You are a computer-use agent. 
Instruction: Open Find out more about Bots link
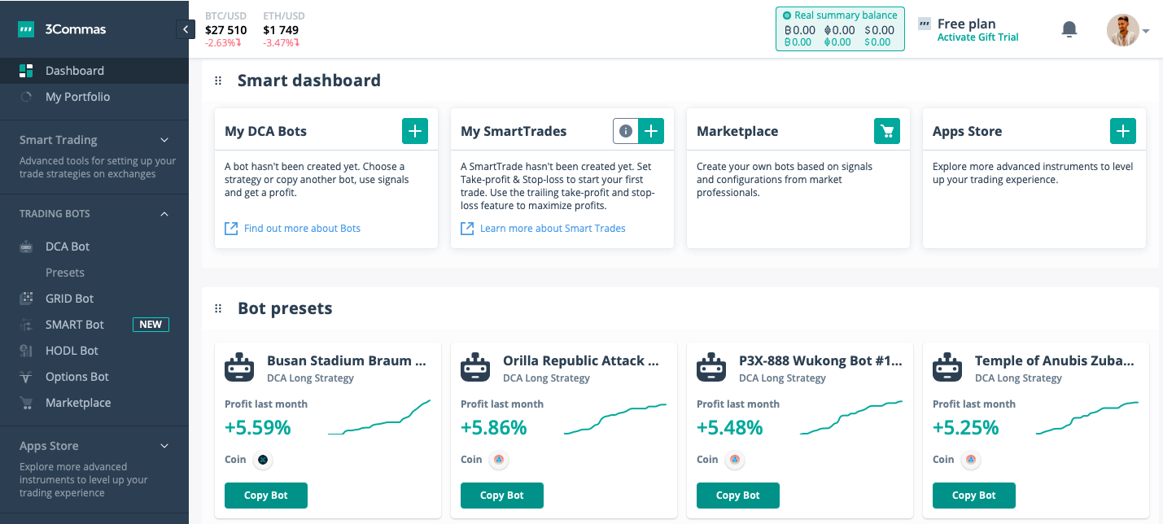point(301,228)
